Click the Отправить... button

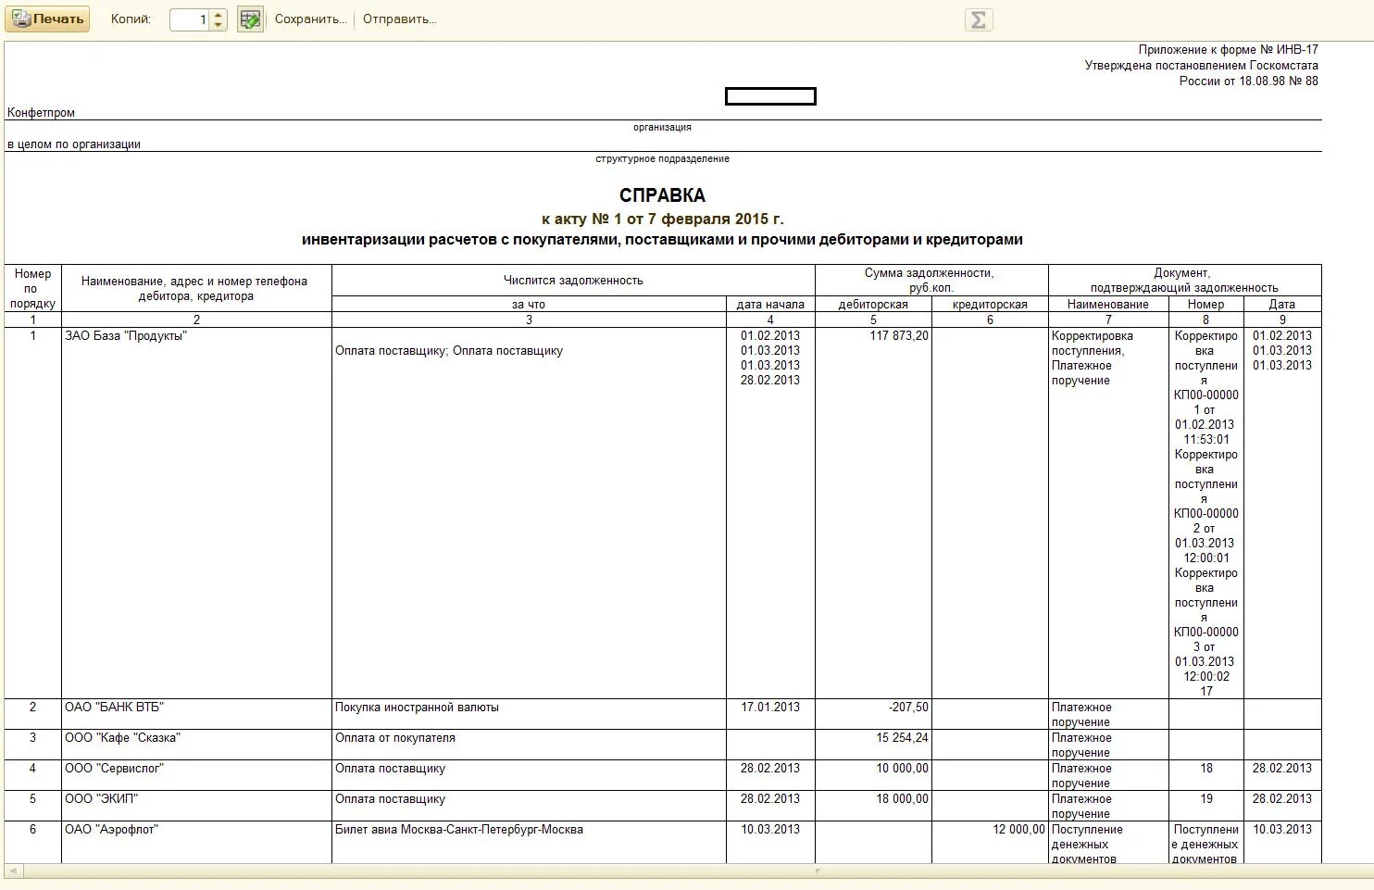(x=400, y=19)
